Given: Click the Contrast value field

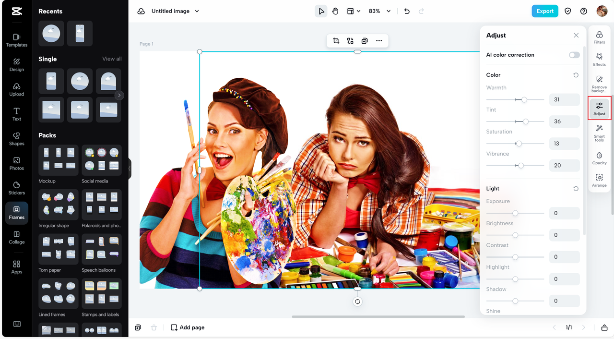Looking at the screenshot, I should click(x=565, y=257).
